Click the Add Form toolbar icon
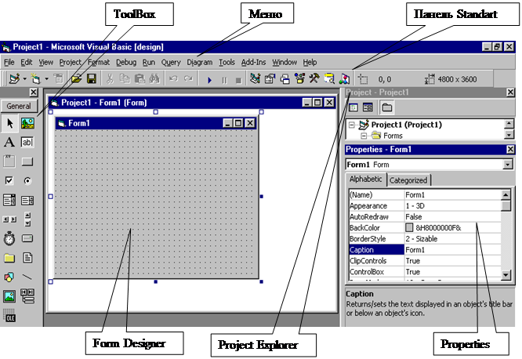 [x=35, y=79]
